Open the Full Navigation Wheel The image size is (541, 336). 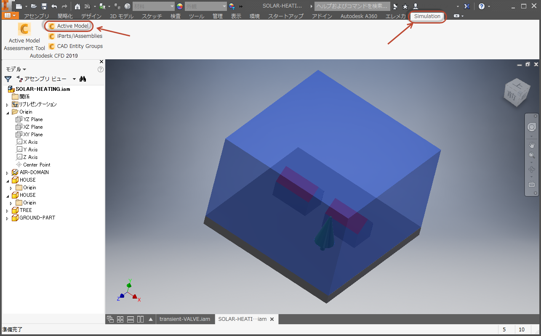coord(532,127)
